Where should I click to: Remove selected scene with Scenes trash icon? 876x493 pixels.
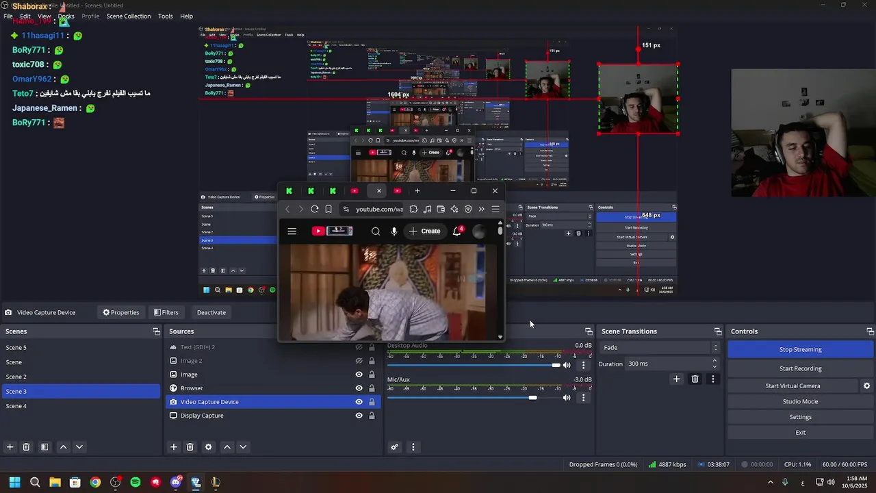click(26, 447)
